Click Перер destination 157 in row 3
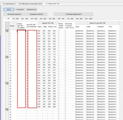123x120 pixels. pyautogui.click(x=50, y=36)
